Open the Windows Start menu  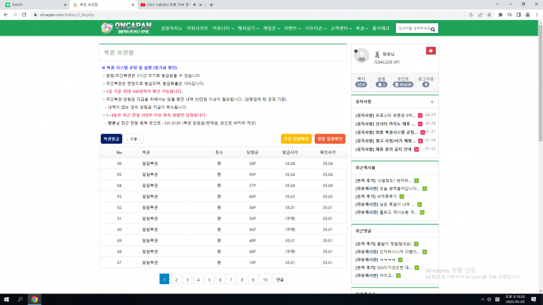(7, 299)
